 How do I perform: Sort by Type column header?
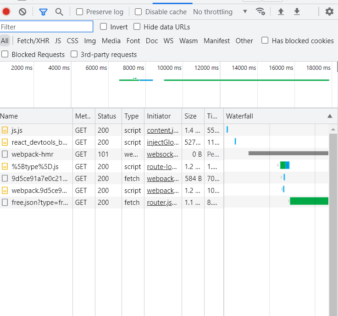133,116
